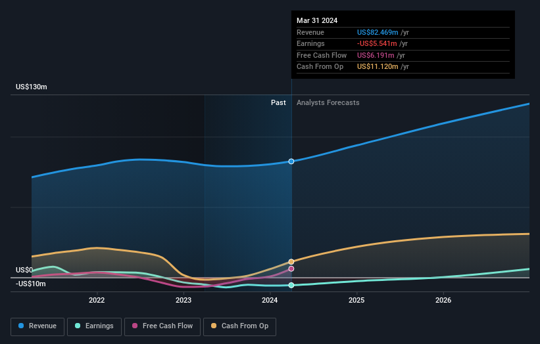540x344 pixels.
Task: Click the Revenue row label in tooltip
Action: (x=310, y=32)
